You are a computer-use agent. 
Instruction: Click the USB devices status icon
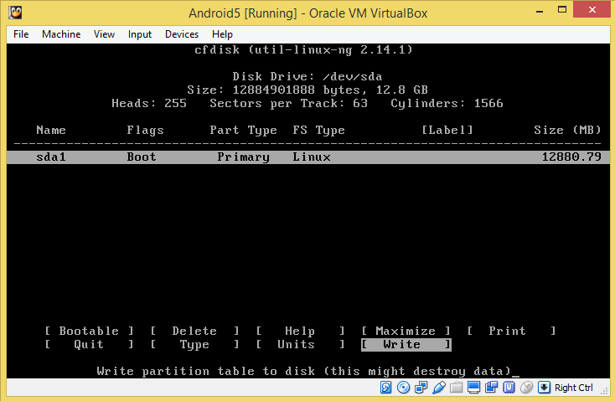438,388
